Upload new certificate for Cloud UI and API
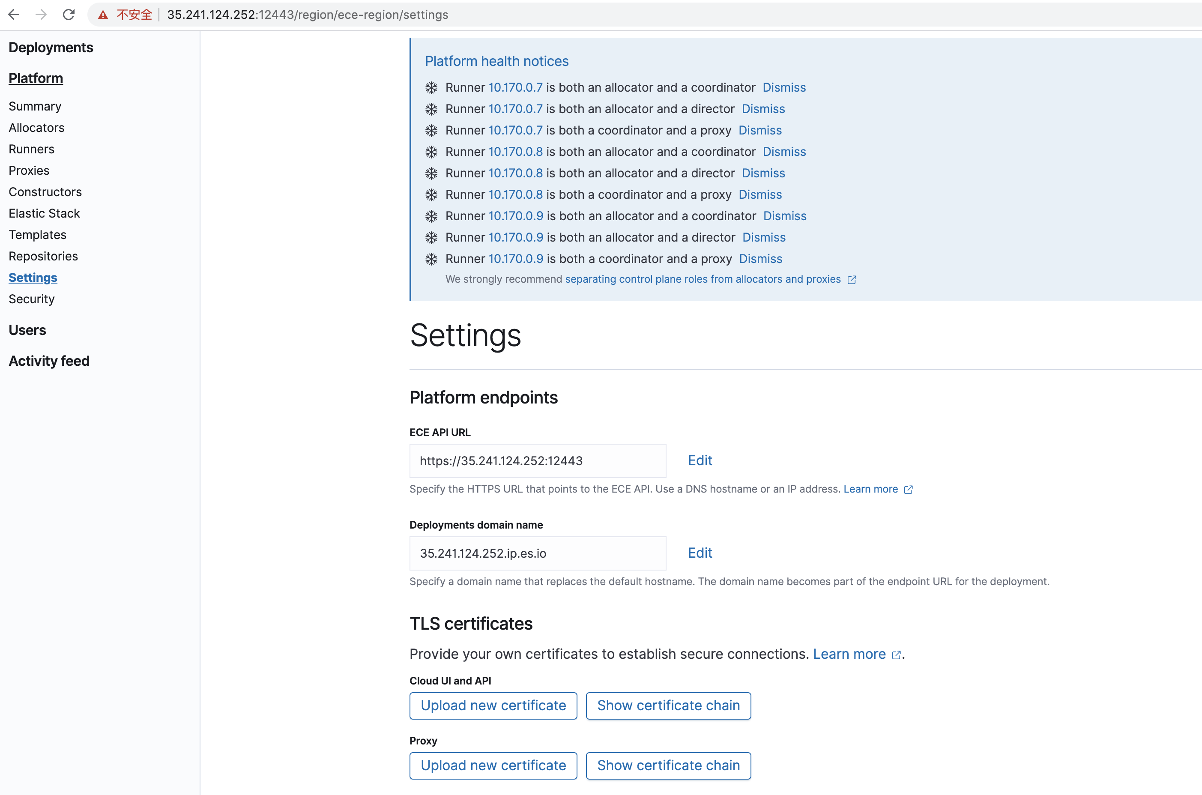 pos(493,706)
